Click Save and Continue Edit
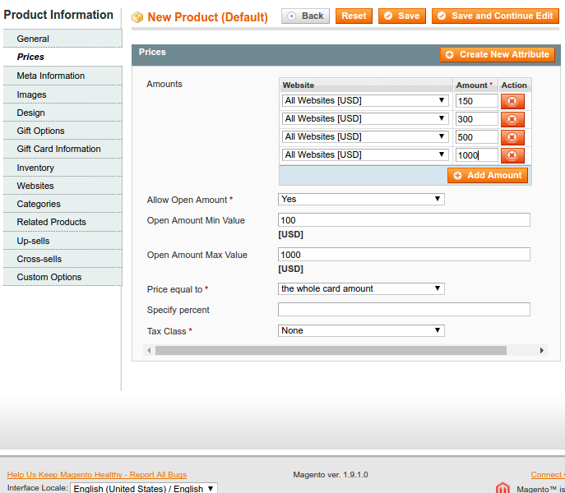This screenshot has width=565, height=493. point(495,16)
